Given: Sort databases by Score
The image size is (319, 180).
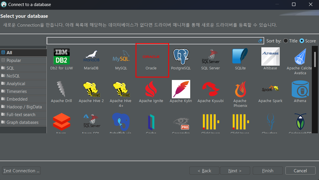Looking at the screenshot, I should coord(308,41).
